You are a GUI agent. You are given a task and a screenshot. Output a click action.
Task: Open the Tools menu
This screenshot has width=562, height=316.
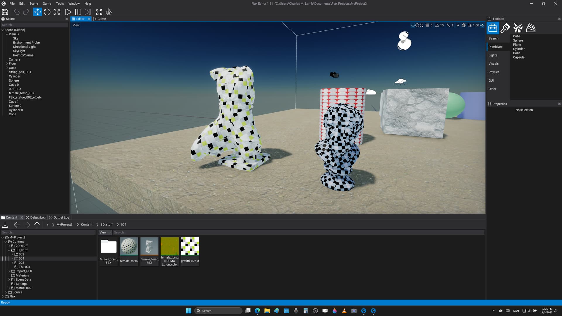point(60,4)
